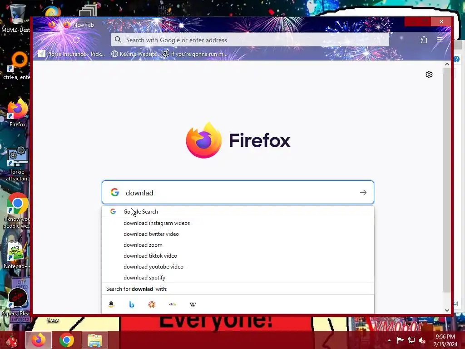Open Firefox desktop shortcut

(x=17, y=113)
